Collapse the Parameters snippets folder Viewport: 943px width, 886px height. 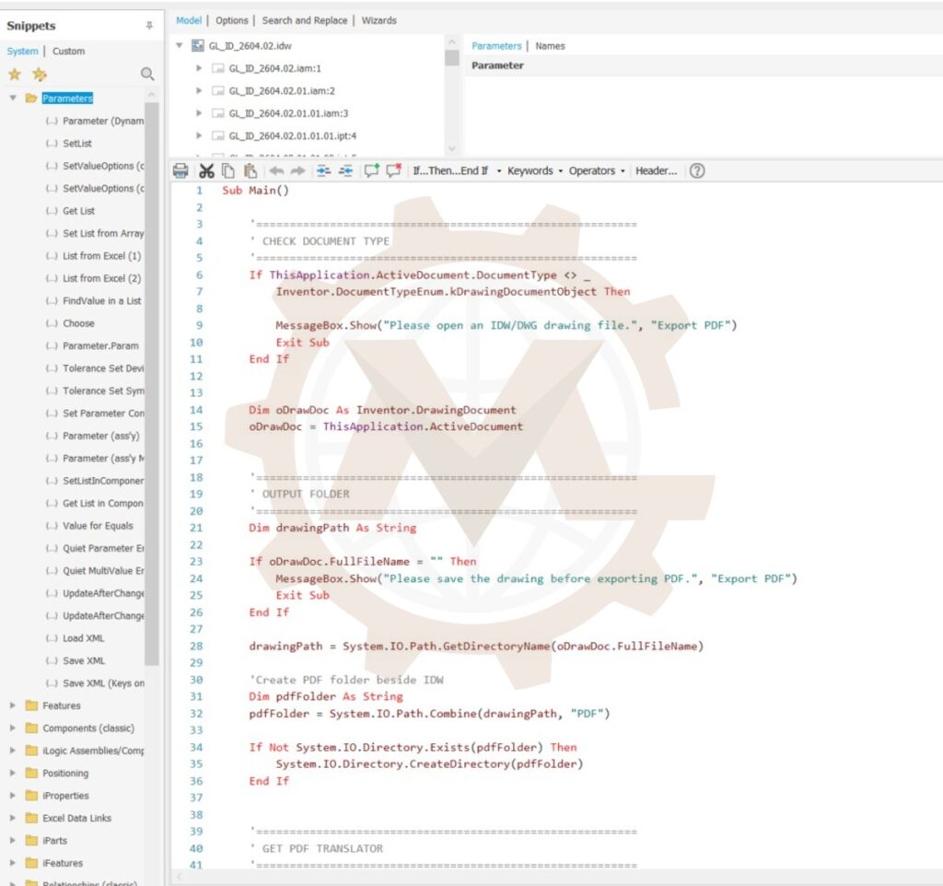pos(13,98)
